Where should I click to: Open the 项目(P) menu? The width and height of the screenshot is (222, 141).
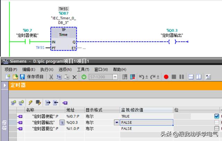coord(11,69)
